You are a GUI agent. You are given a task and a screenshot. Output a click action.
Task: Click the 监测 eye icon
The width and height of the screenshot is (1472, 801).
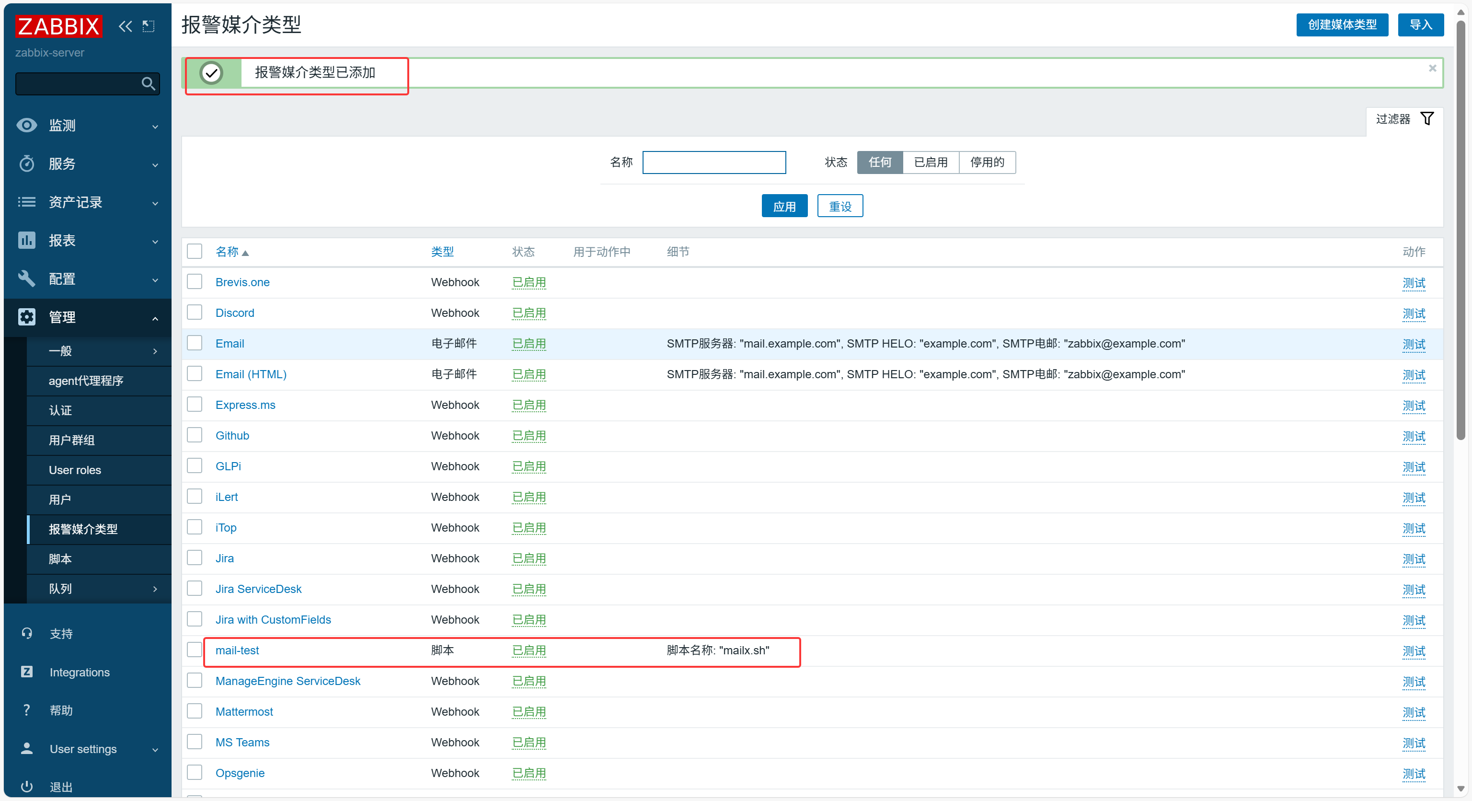coord(26,125)
